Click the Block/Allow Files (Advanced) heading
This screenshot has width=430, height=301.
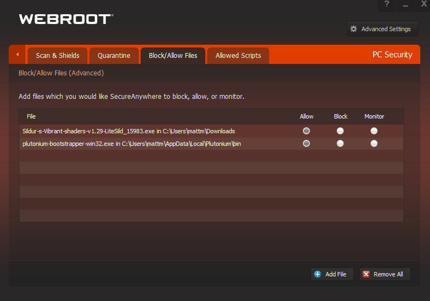click(61, 73)
